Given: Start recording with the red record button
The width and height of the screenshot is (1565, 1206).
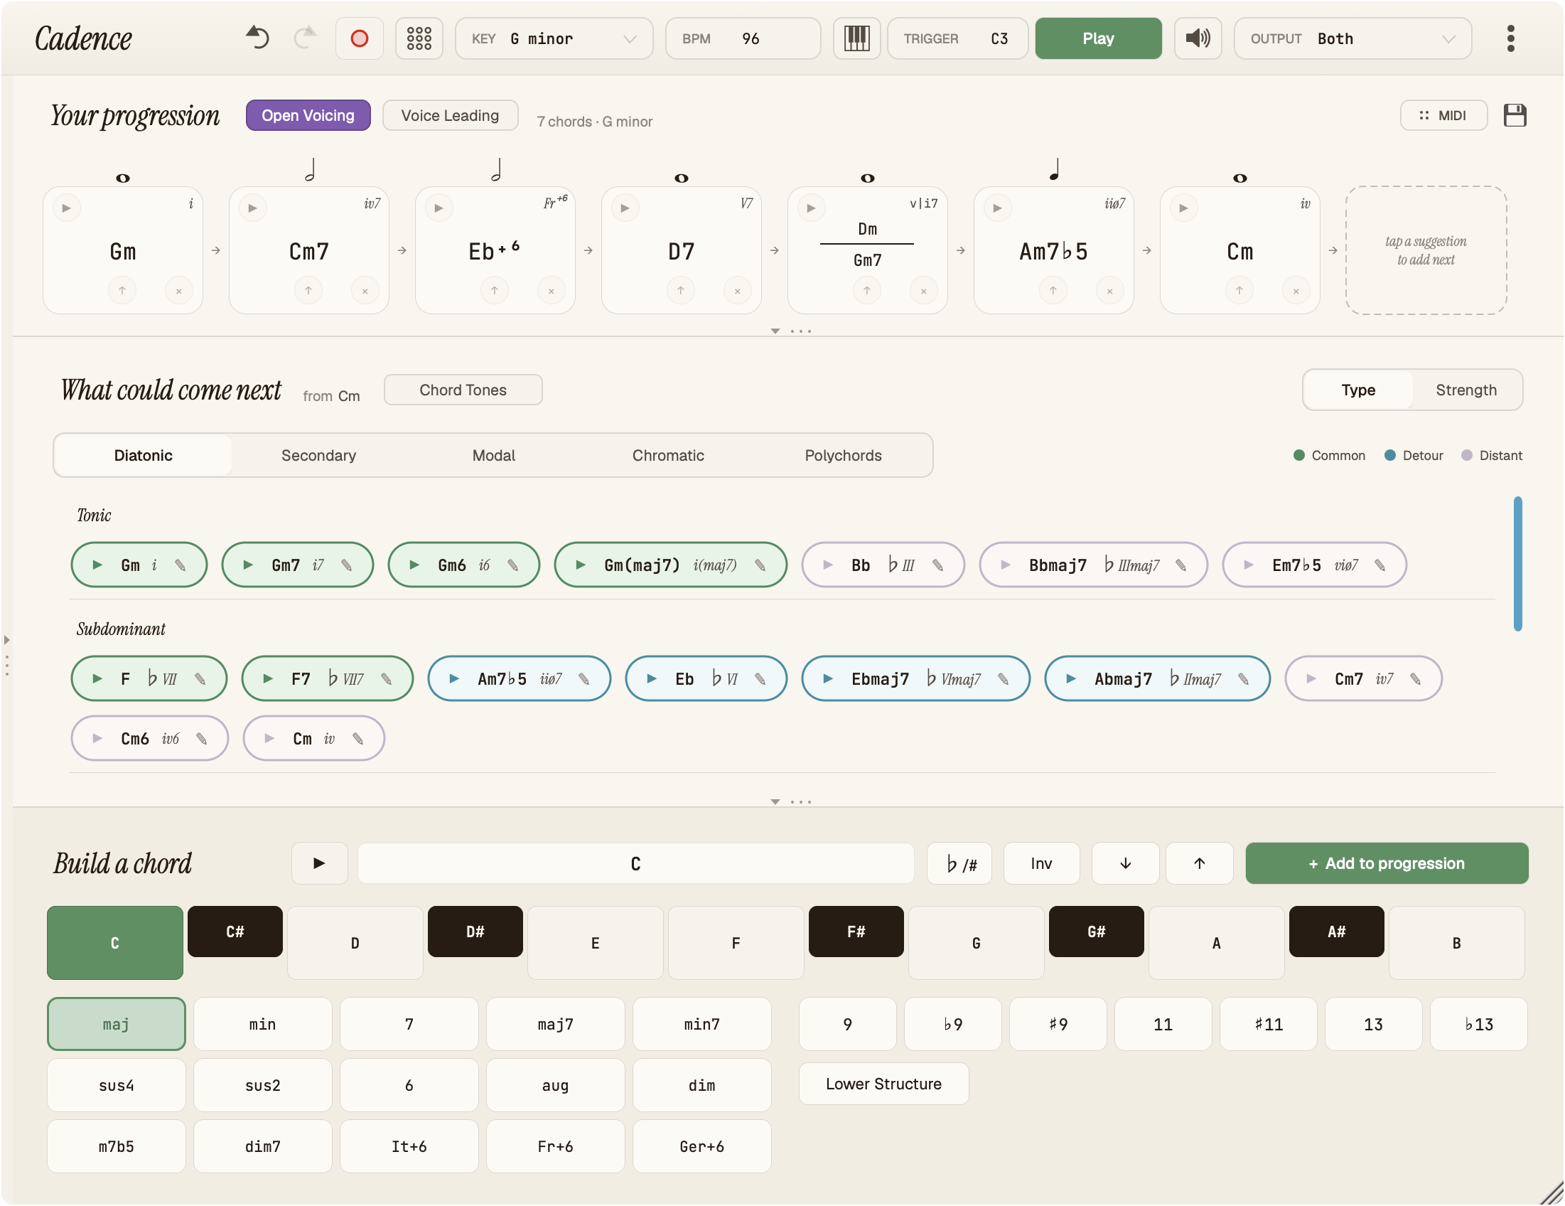Looking at the screenshot, I should (x=359, y=38).
